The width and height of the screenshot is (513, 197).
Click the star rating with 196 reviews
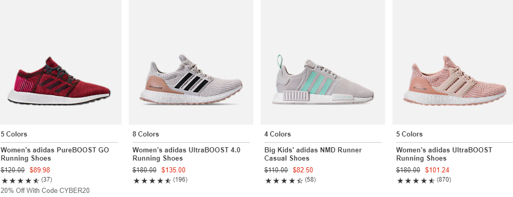160,180
